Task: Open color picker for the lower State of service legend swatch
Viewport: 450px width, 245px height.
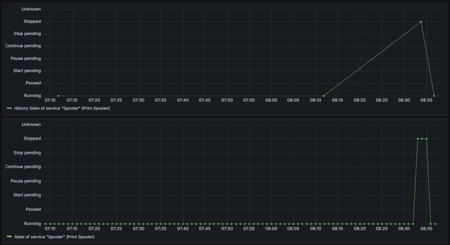Action: coord(9,237)
